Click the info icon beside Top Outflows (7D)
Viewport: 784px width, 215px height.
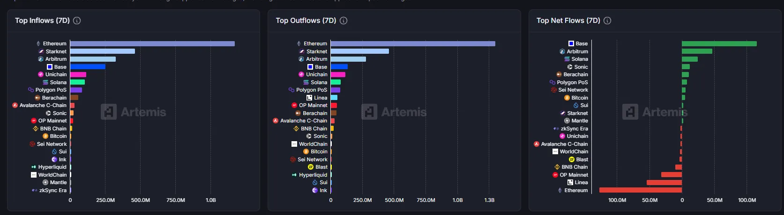pyautogui.click(x=343, y=21)
